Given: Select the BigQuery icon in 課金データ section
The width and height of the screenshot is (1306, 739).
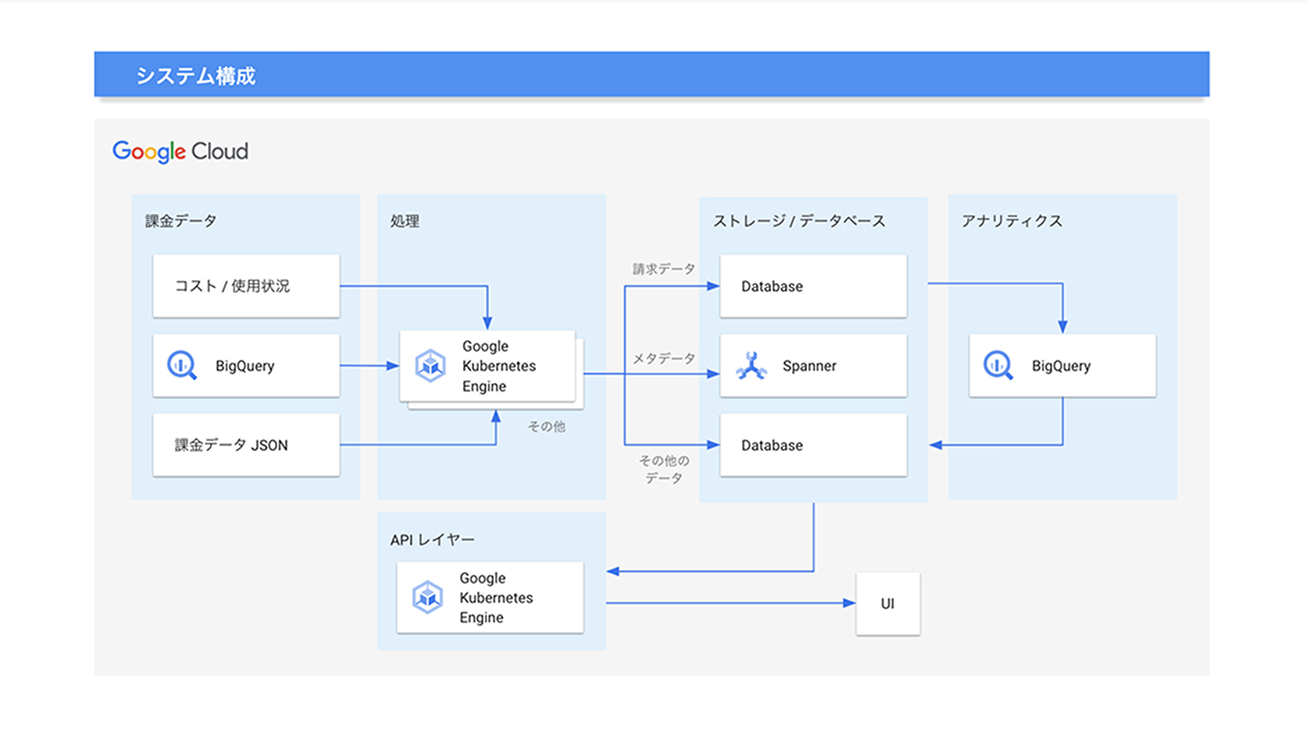Looking at the screenshot, I should point(181,365).
